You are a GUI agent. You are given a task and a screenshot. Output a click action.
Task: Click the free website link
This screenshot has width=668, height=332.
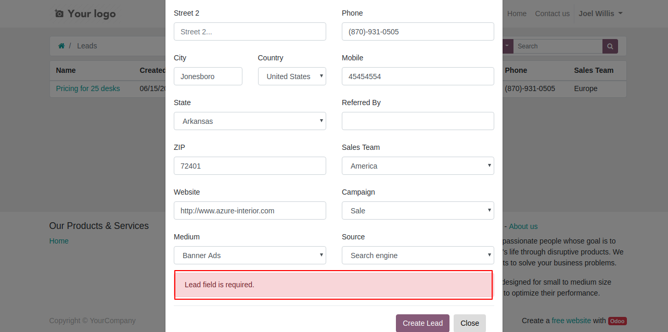(571, 321)
